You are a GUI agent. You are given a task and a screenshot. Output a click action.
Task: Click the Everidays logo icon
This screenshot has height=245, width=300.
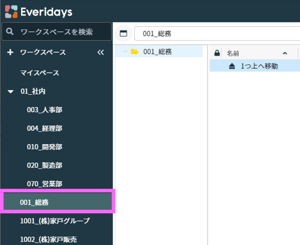pyautogui.click(x=11, y=12)
